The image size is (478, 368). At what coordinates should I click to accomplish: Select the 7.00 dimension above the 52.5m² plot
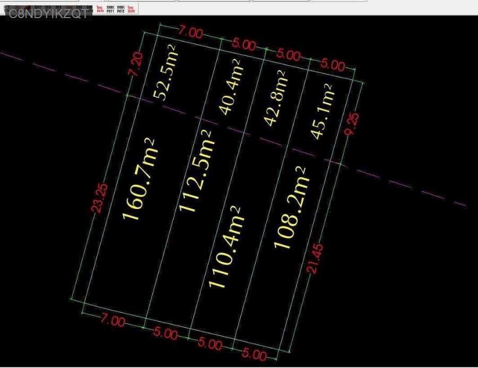[190, 33]
